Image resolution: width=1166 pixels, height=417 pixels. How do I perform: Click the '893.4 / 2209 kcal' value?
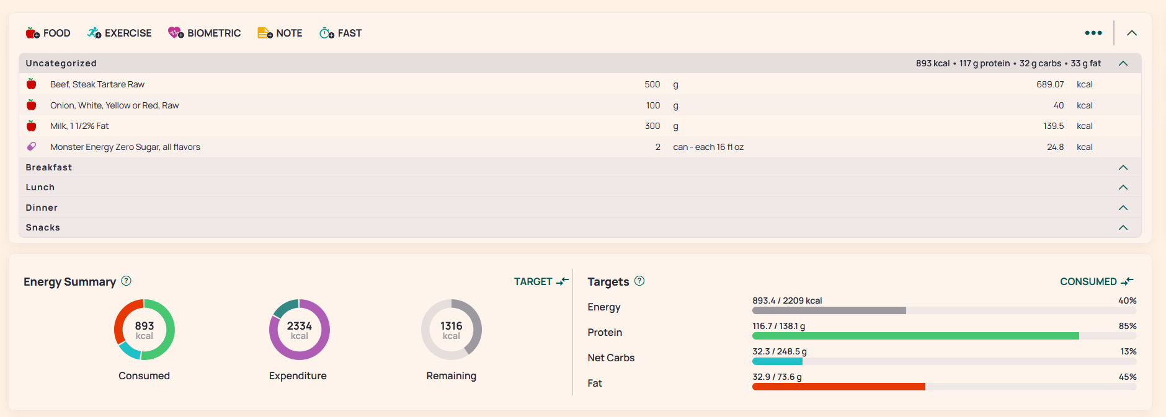click(787, 301)
